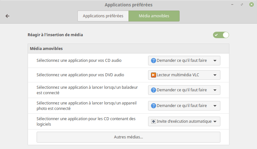
Task: Click the gear icon for software CD row
Action: 154,121
